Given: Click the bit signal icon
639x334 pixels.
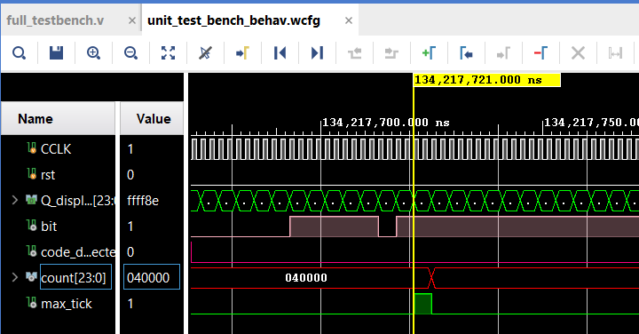Looking at the screenshot, I should (32, 225).
